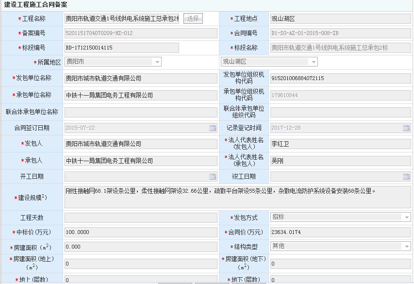
Task: Open the 结构类型 dropdown showing 其他
Action: (x=407, y=247)
